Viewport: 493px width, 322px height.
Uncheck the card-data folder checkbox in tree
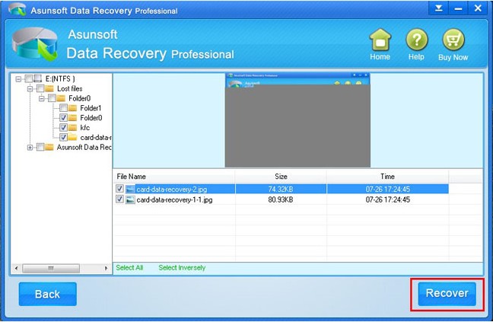pyautogui.click(x=63, y=137)
